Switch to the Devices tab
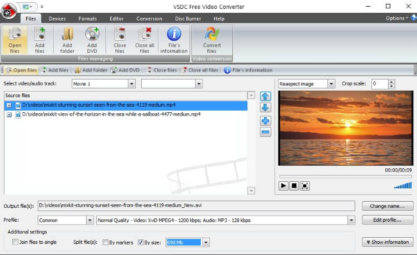Screen dimensions: 417x255 click(57, 18)
